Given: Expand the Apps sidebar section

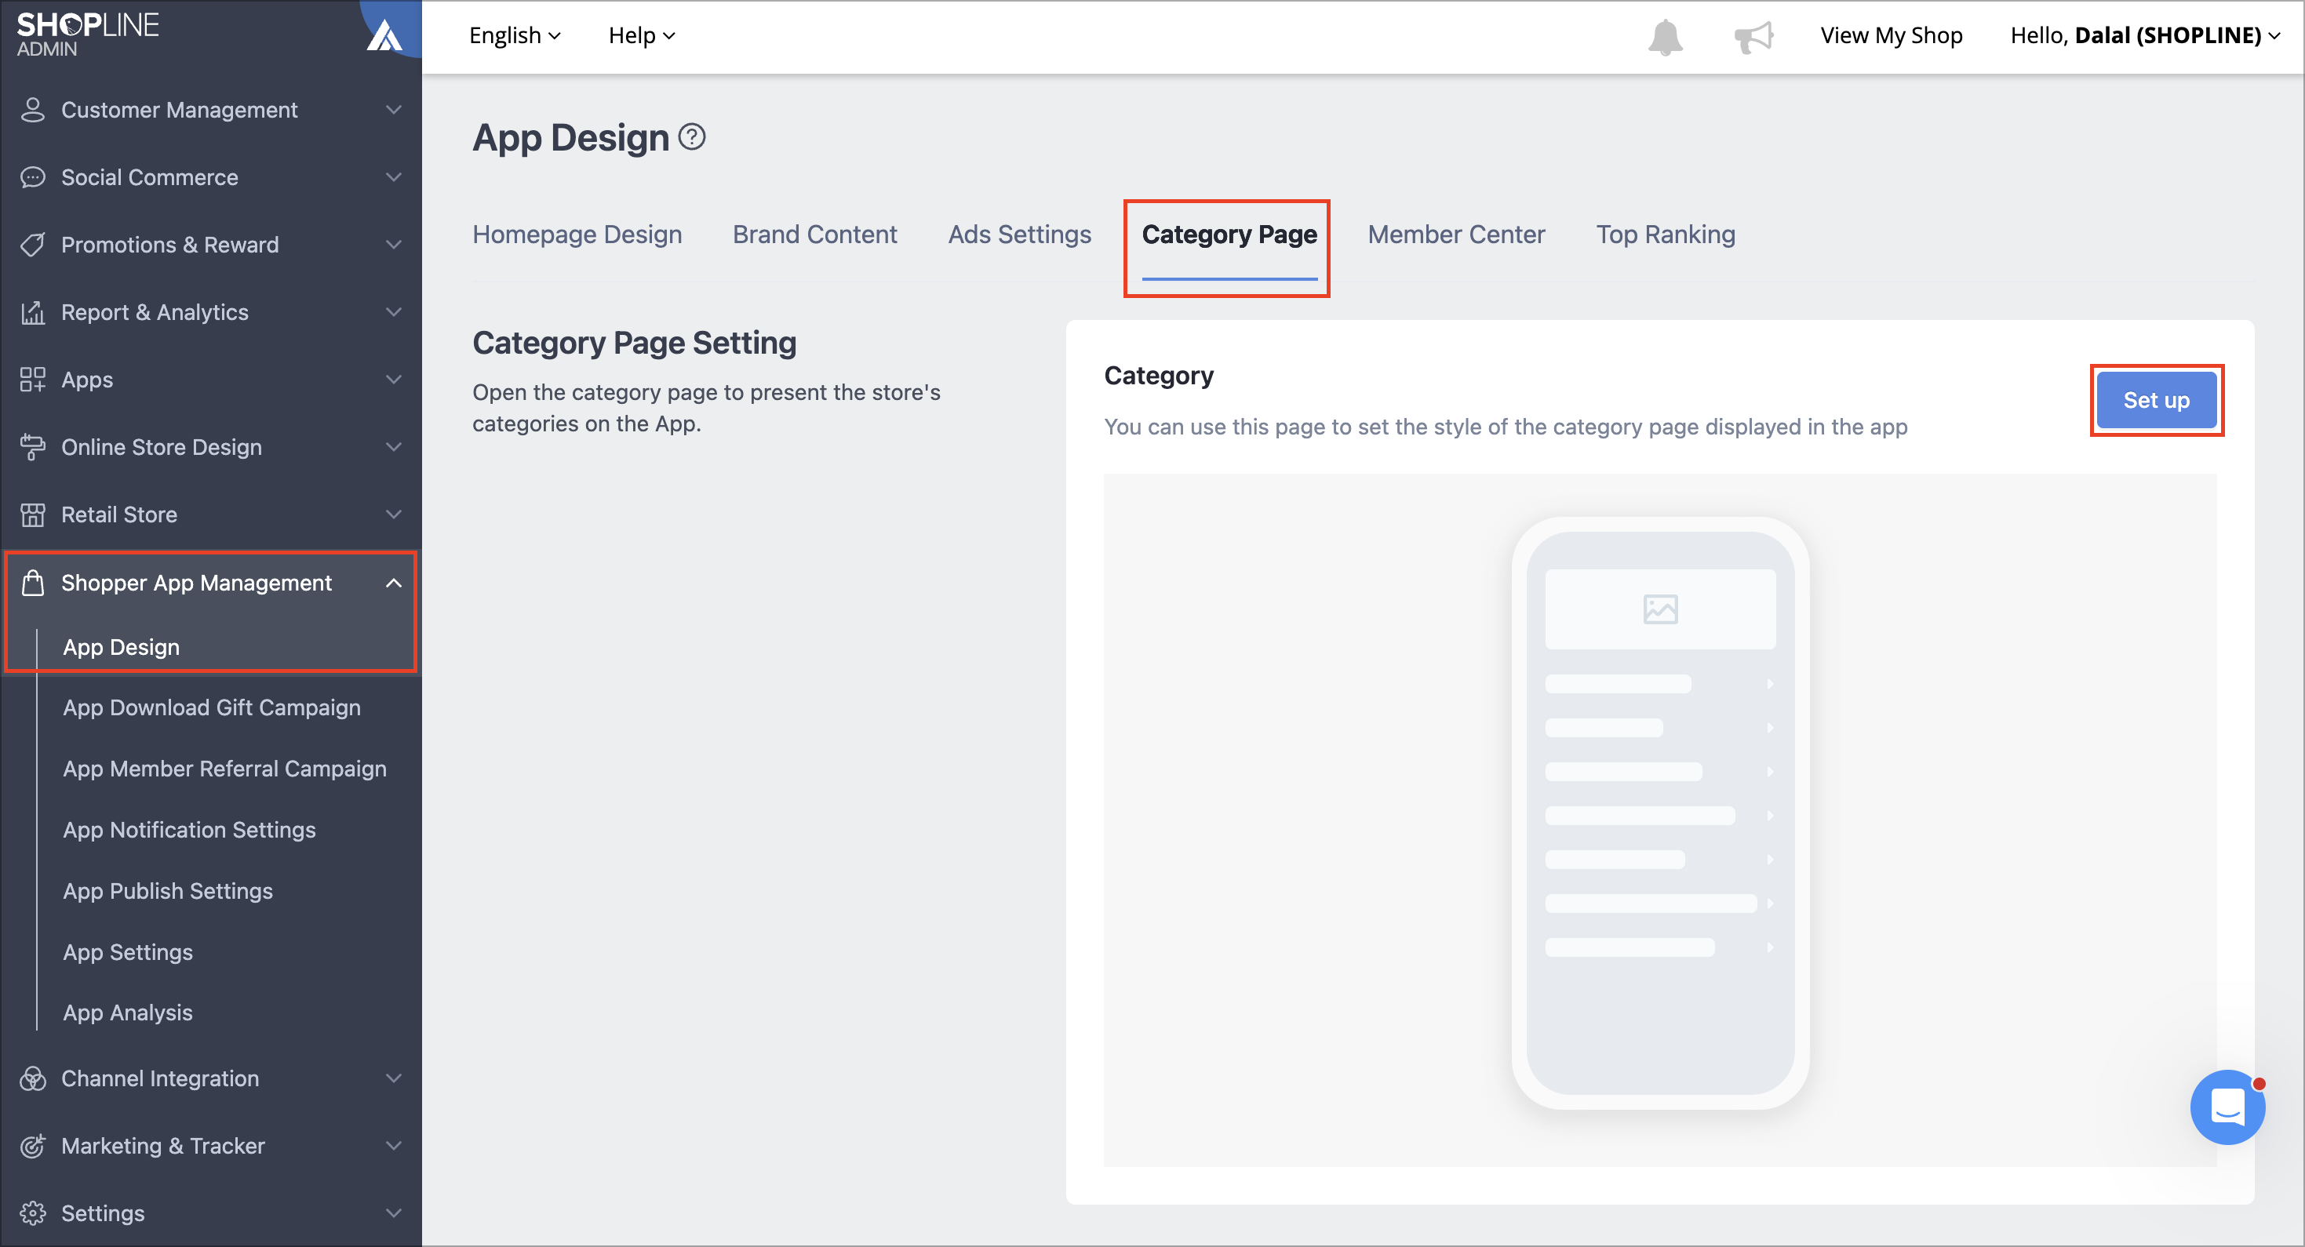Looking at the screenshot, I should pos(394,380).
